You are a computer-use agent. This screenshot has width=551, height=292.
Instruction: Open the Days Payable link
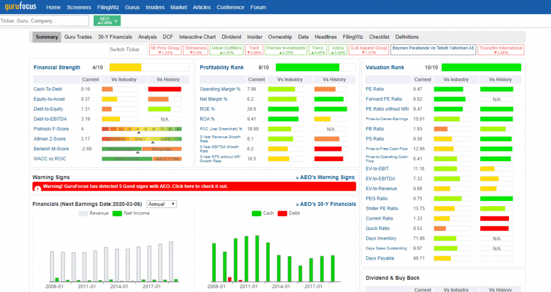tap(380, 258)
